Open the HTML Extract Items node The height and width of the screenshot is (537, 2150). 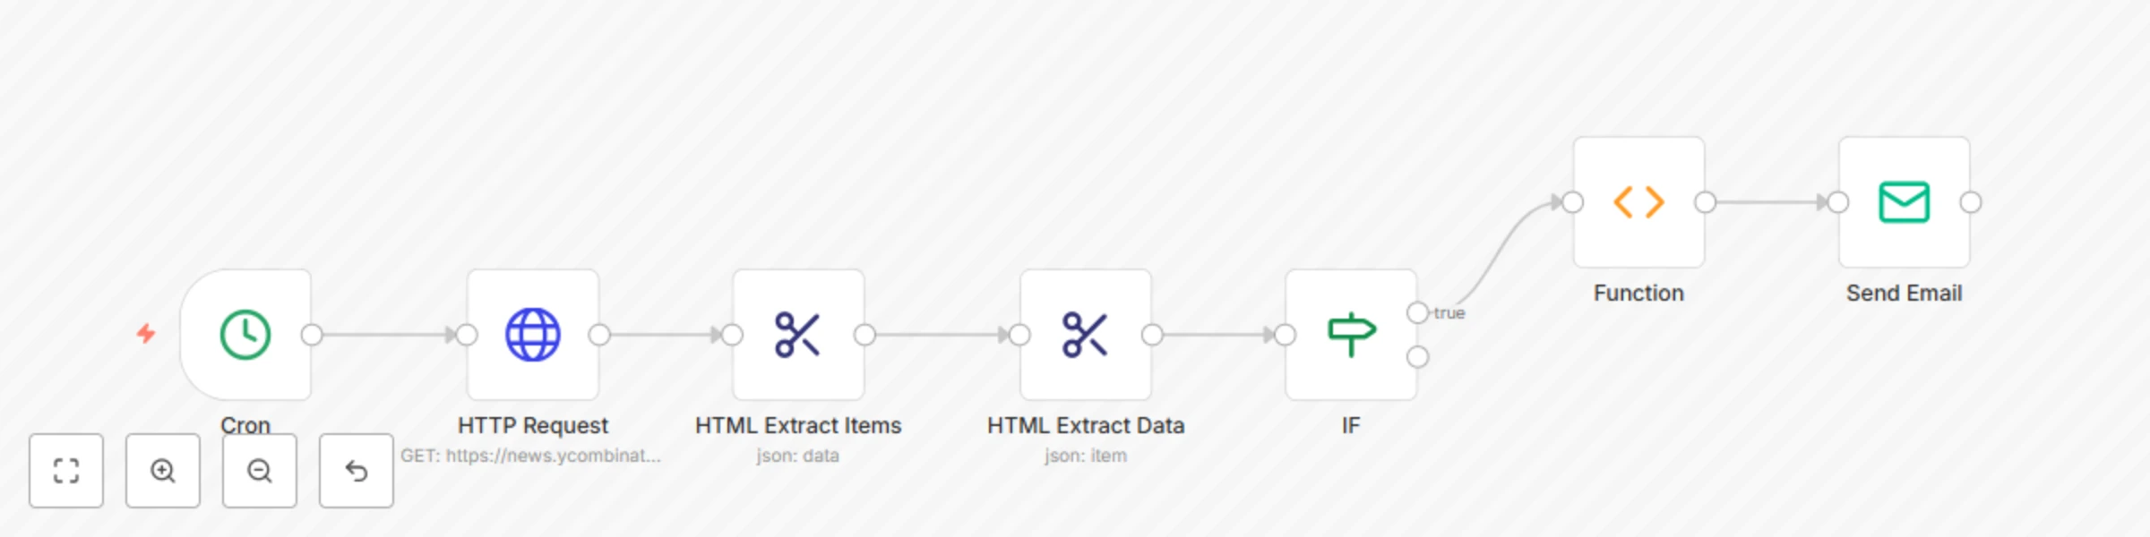[x=797, y=336]
